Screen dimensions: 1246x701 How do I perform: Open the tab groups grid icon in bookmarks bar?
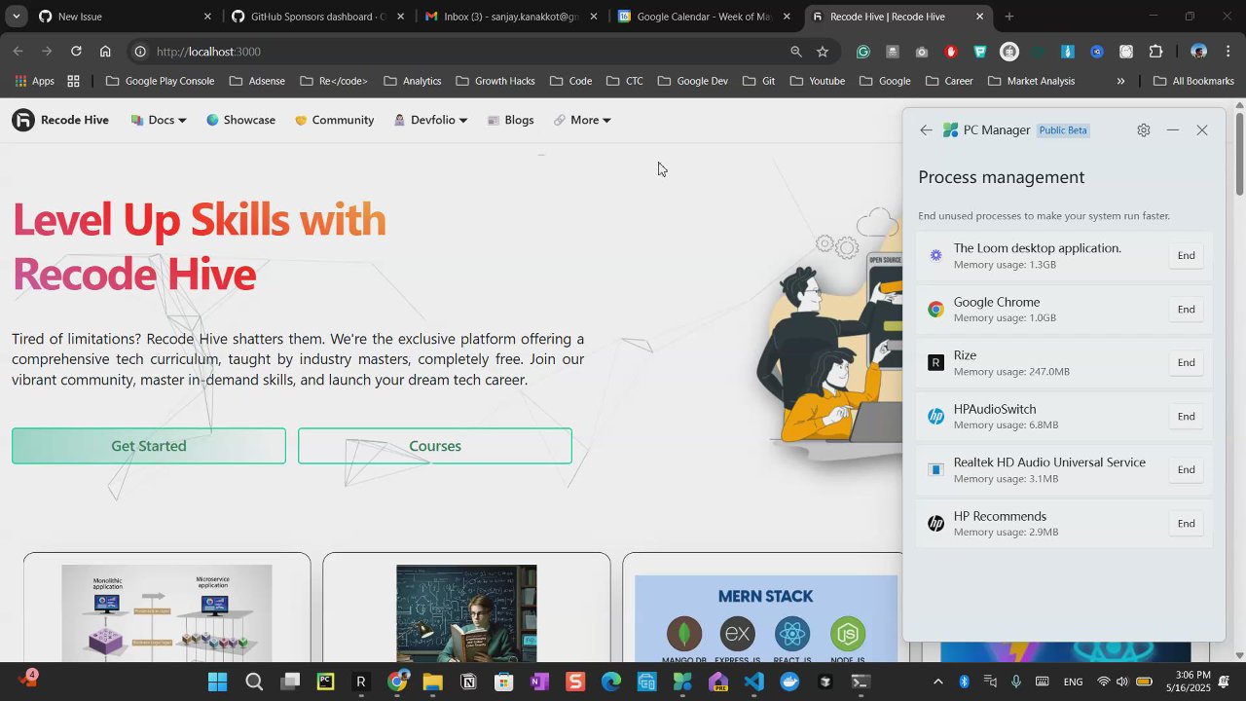73,81
